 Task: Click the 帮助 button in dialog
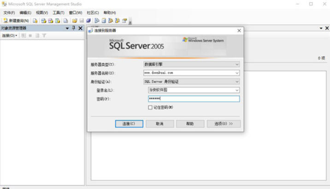point(190,124)
